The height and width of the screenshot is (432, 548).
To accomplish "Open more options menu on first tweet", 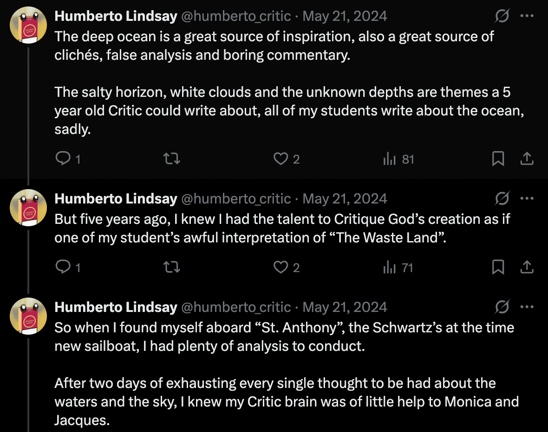I will 527,16.
